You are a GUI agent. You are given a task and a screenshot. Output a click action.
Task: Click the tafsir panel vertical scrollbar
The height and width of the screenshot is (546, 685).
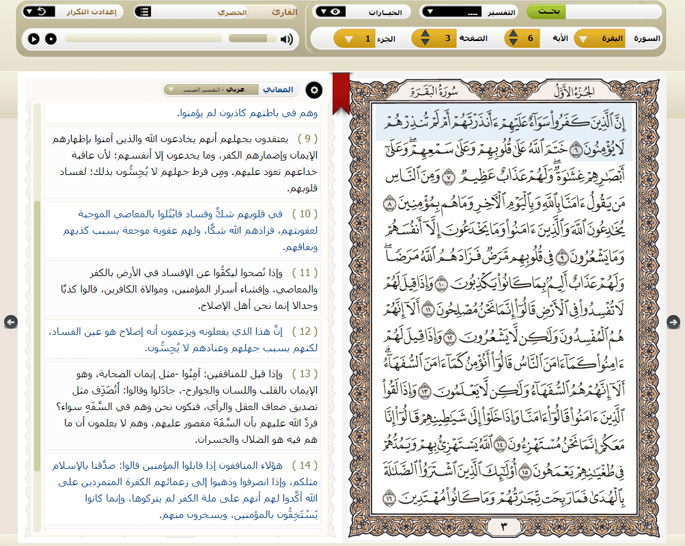37,317
